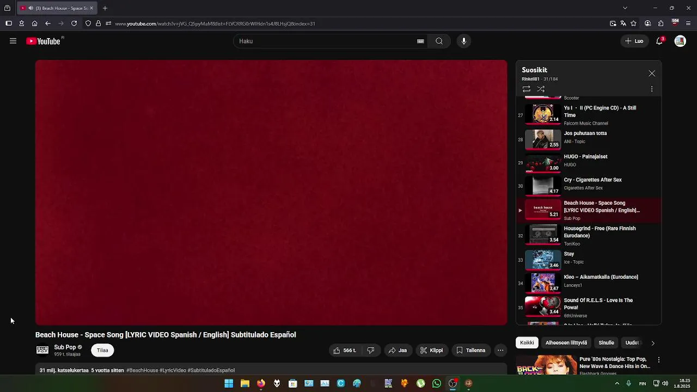Image resolution: width=697 pixels, height=392 pixels.
Task: Select Cry - Cigarettes After Sex track
Action: point(589,186)
